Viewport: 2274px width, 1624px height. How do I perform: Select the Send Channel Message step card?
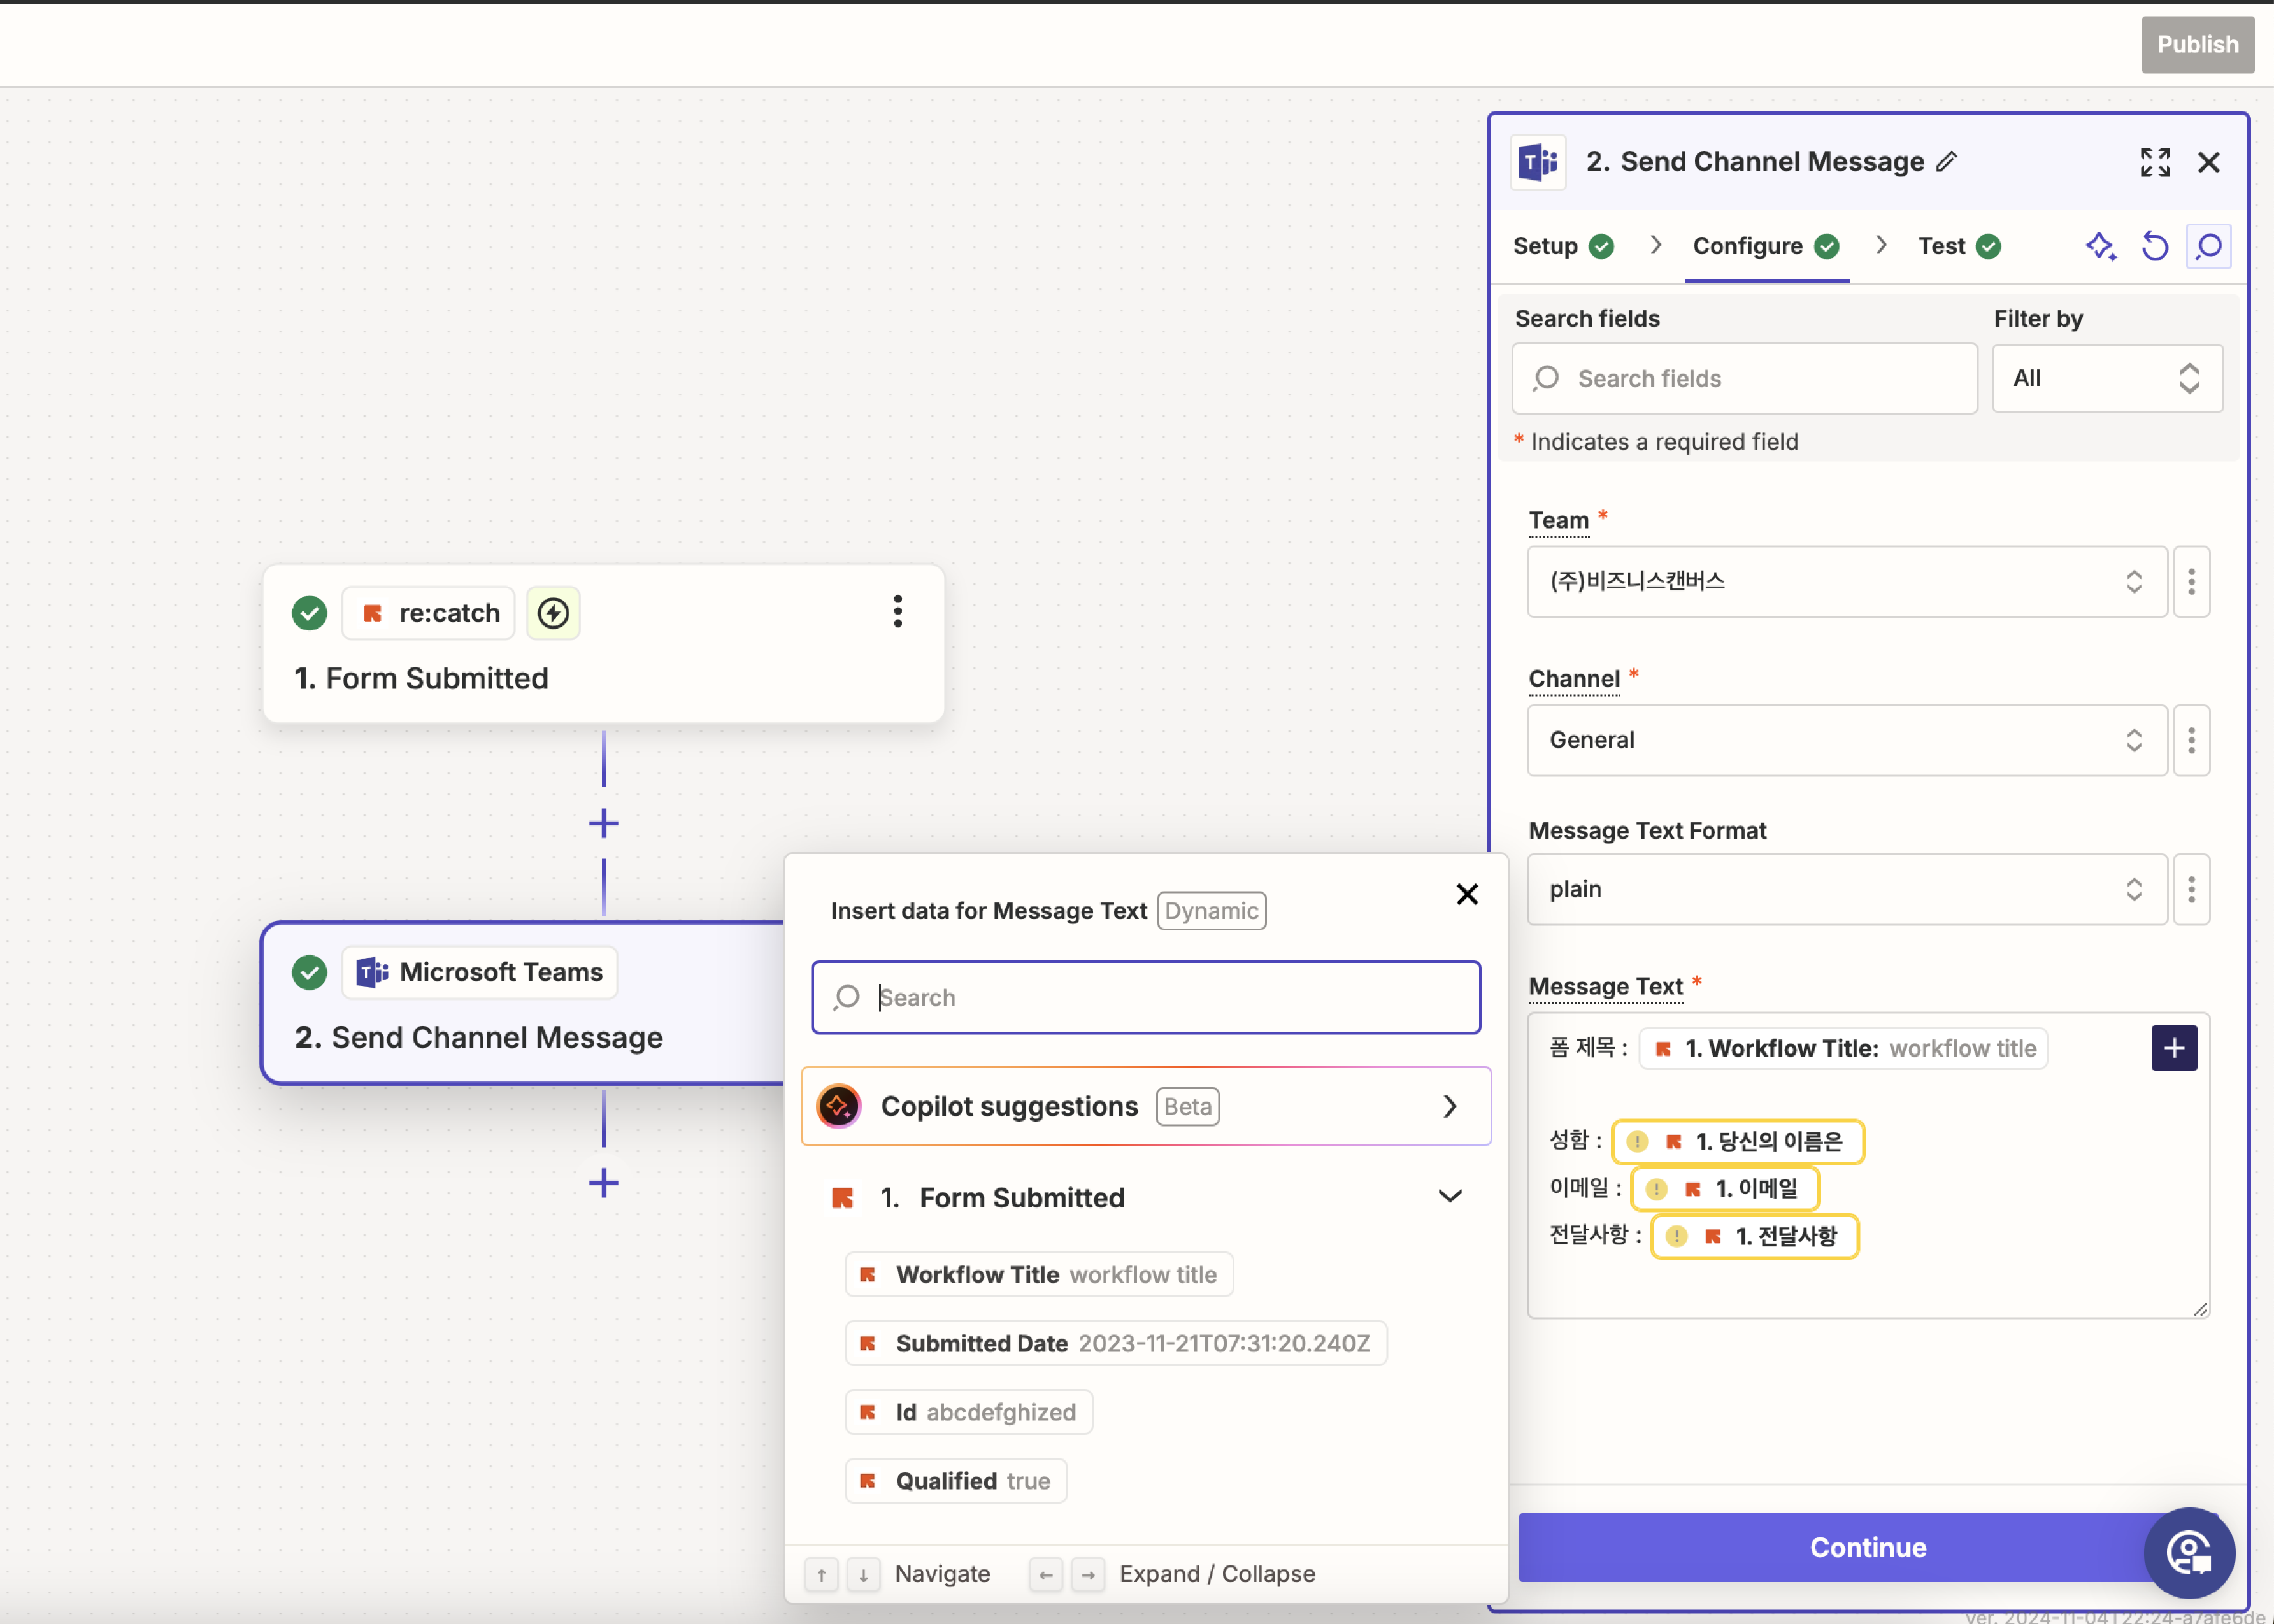[523, 1003]
